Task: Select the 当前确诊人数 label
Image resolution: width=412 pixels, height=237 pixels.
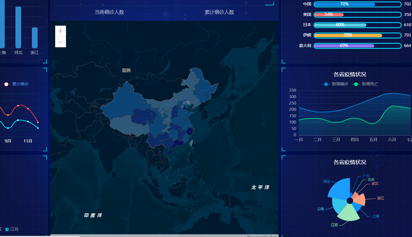Action: point(109,12)
